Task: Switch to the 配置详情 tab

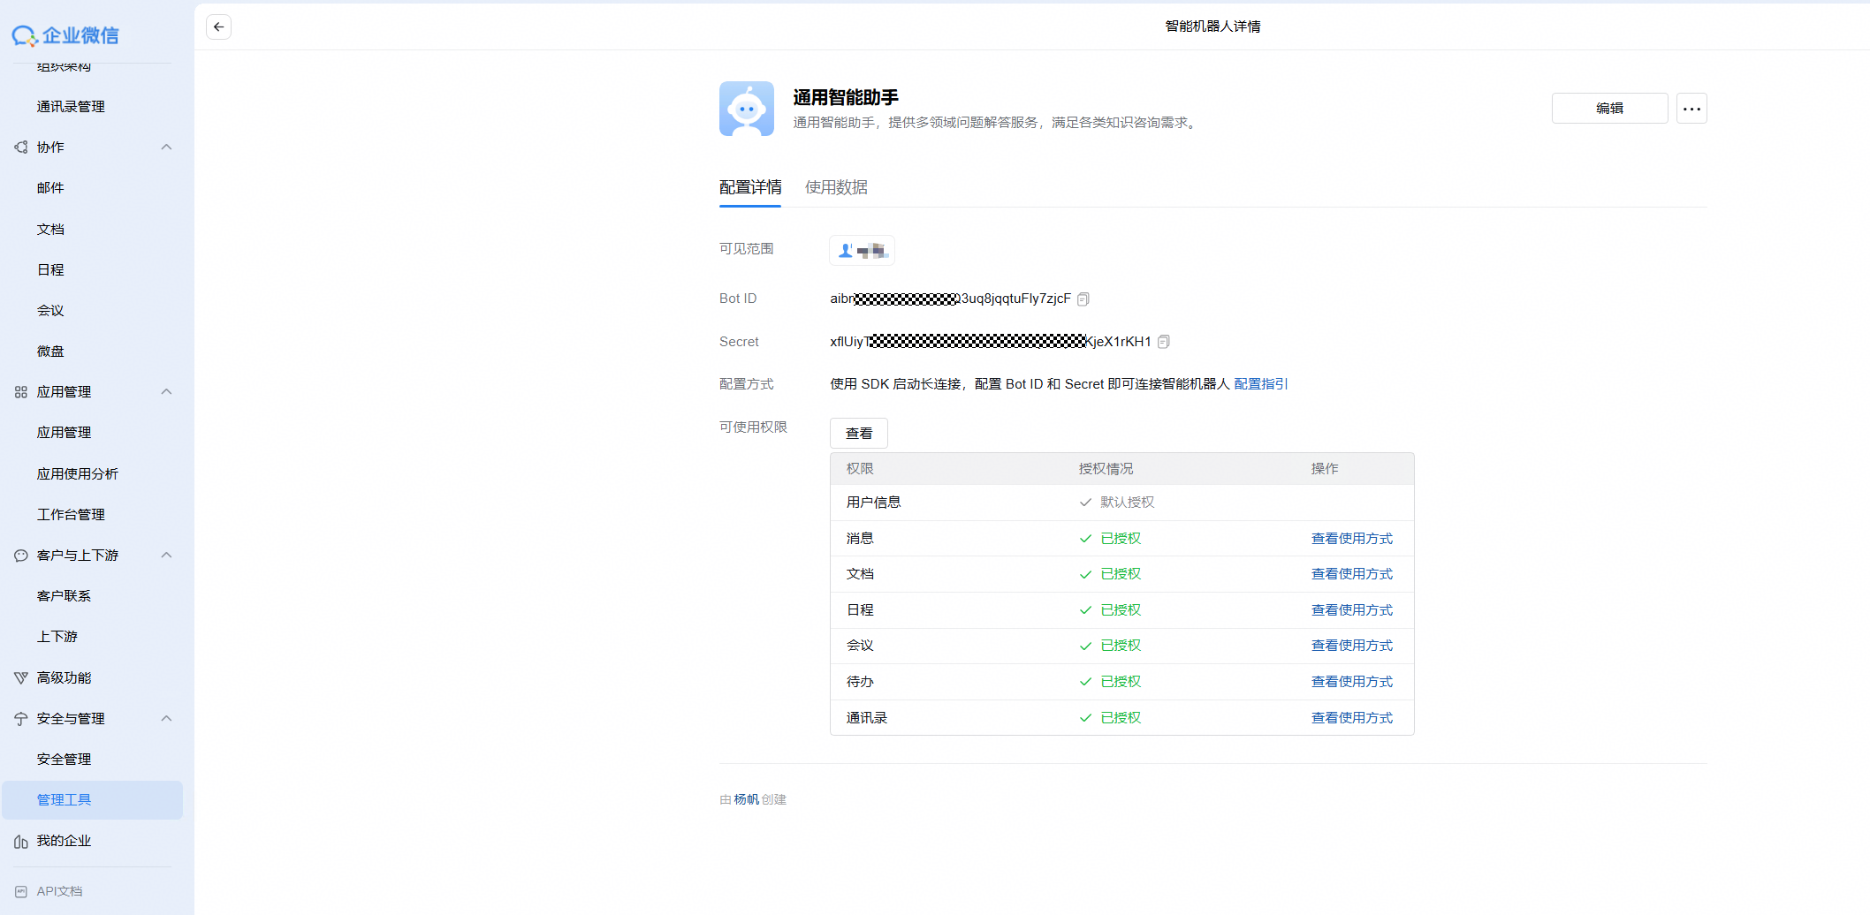Action: [750, 187]
